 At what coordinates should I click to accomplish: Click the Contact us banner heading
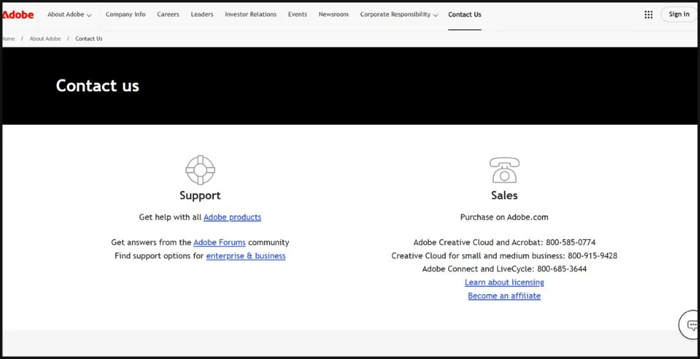tap(97, 85)
